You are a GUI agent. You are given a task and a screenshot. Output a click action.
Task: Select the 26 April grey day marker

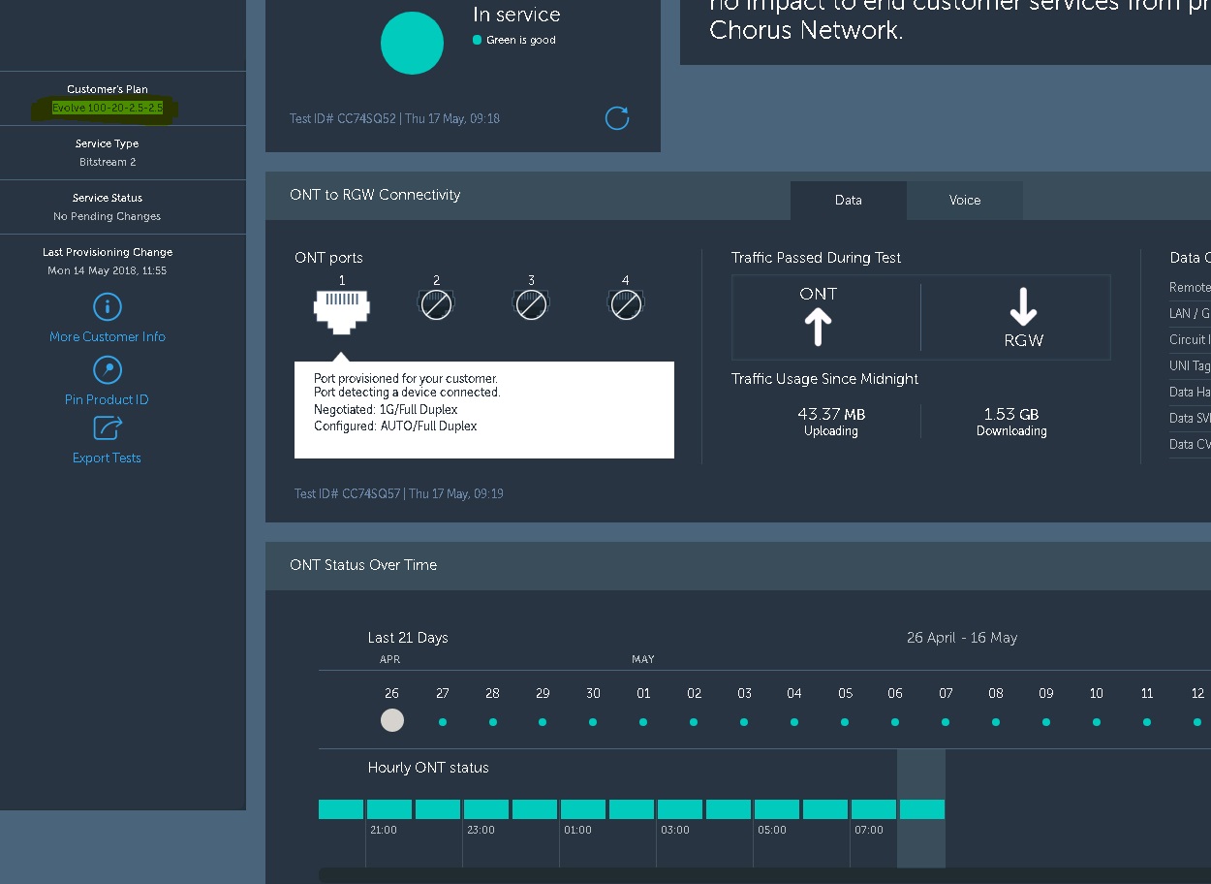(391, 720)
